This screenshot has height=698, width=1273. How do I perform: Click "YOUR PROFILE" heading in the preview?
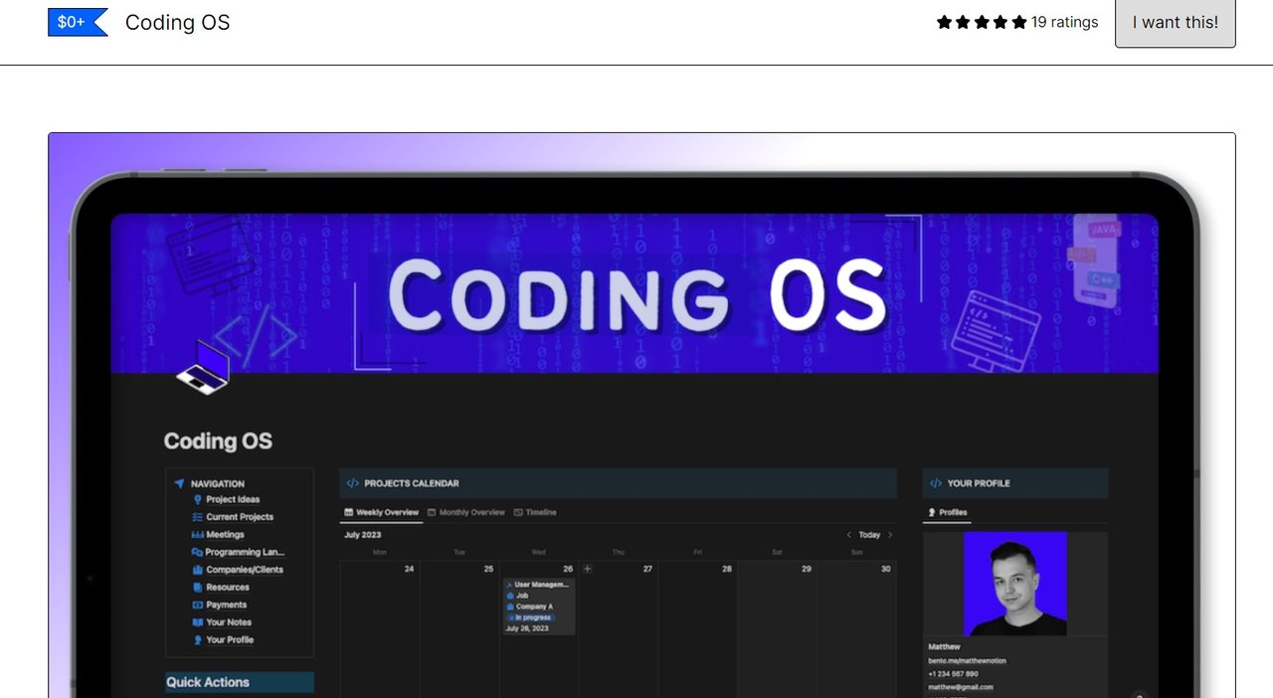[979, 483]
